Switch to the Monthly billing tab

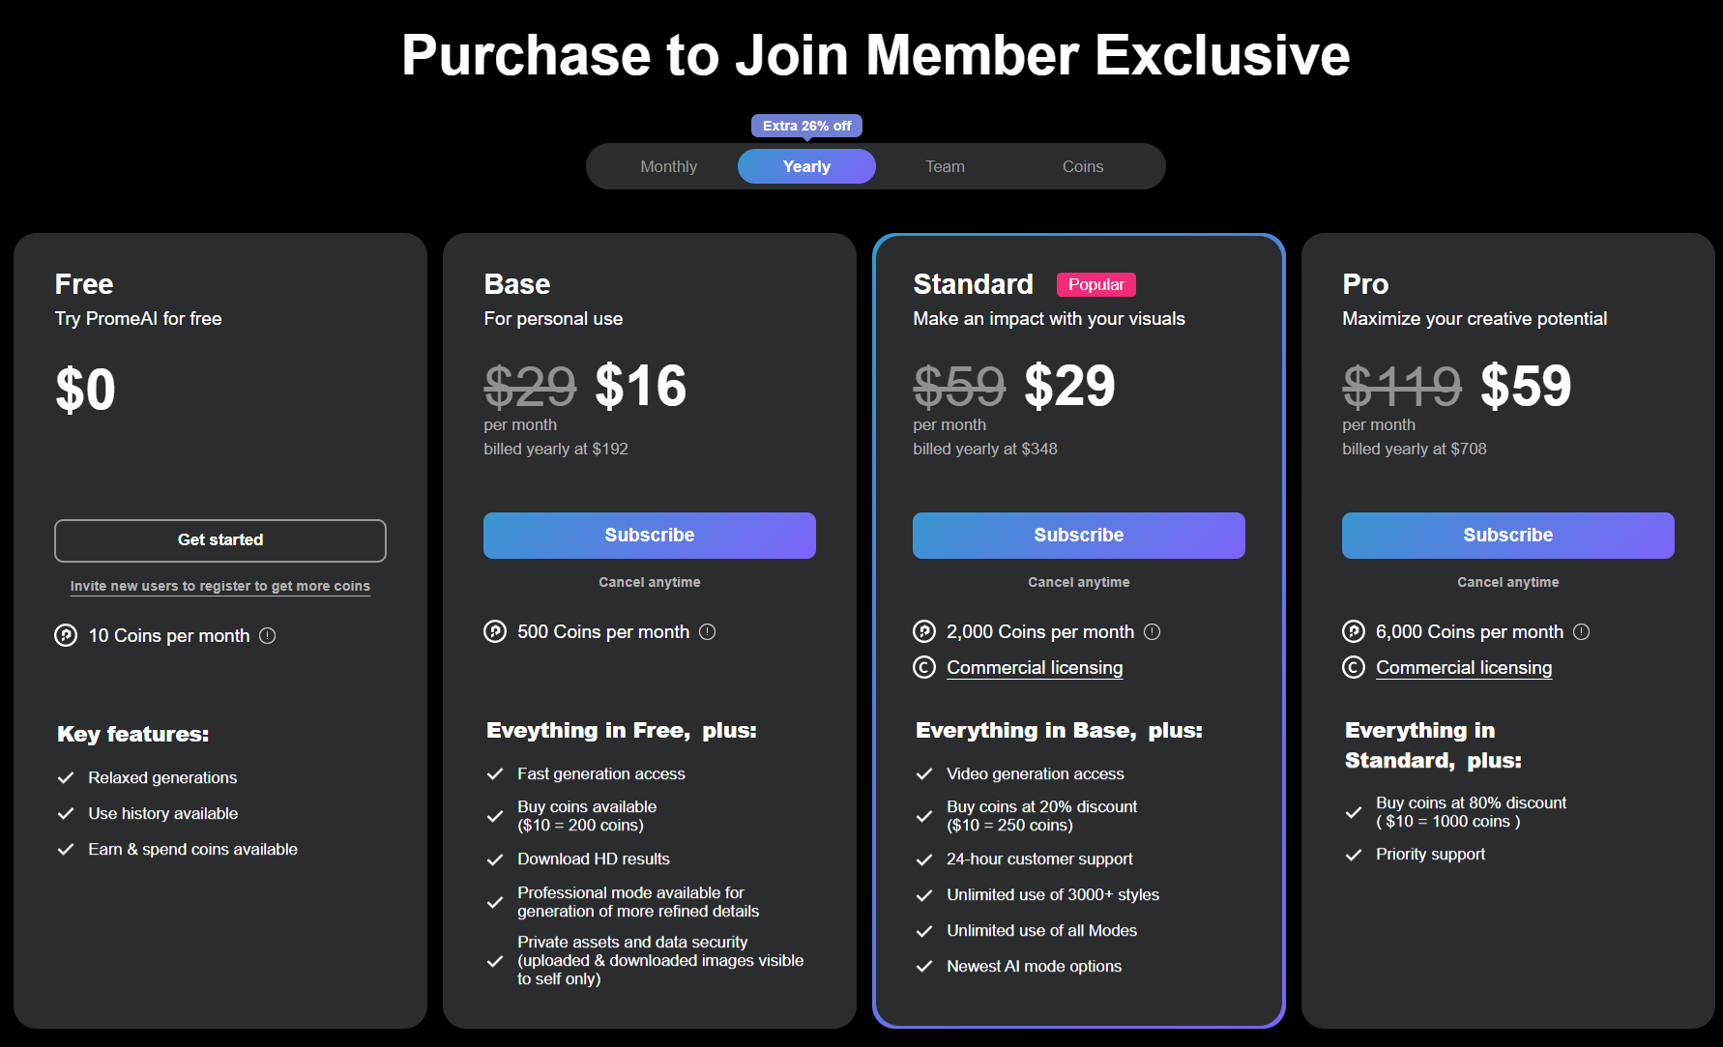[668, 165]
